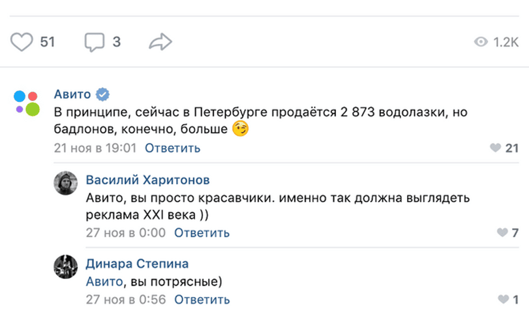Click the Авито verified checkmark badge

click(103, 94)
